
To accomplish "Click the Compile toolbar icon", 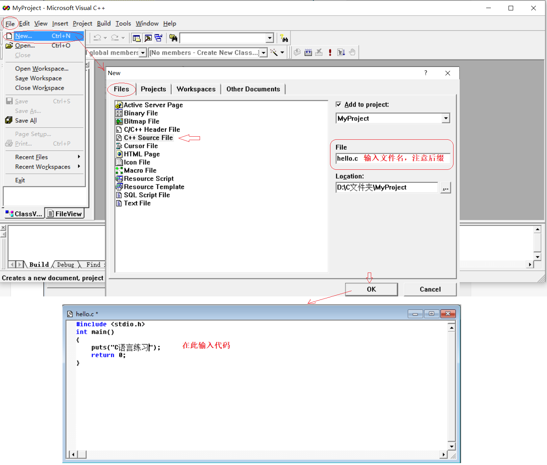I will 297,52.
